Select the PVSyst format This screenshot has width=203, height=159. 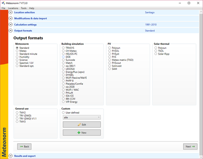pos(110,54)
